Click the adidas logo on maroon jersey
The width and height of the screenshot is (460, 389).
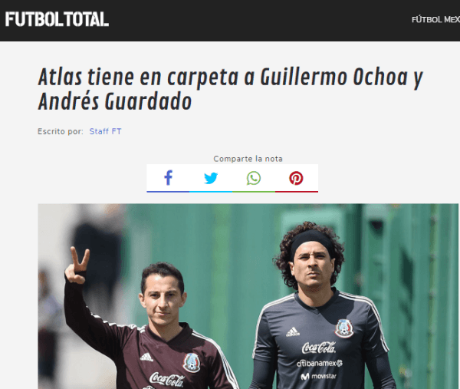pos(146,358)
